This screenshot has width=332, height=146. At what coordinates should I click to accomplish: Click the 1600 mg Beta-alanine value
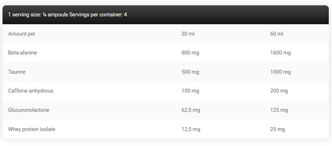[281, 53]
